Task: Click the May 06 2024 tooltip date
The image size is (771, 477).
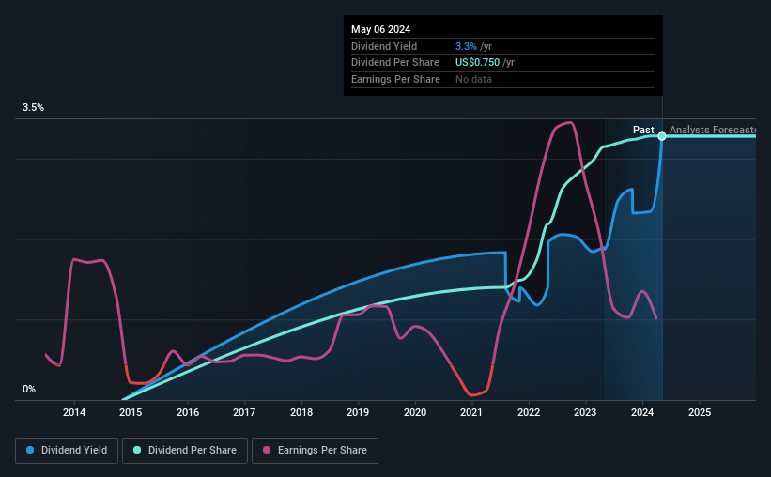Action: pos(380,29)
